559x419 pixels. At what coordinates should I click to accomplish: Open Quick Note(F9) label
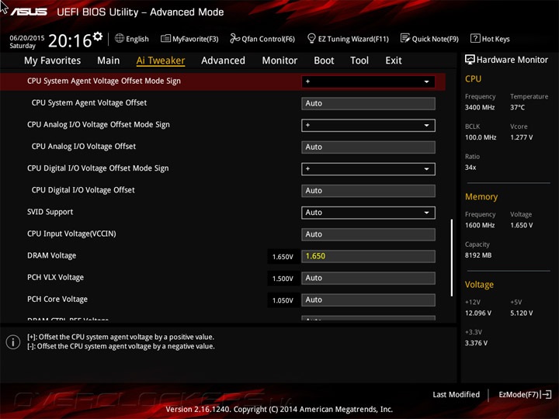click(436, 39)
